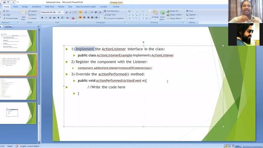Reset the slide layout
The height and width of the screenshot is (148, 263).
(32, 15)
